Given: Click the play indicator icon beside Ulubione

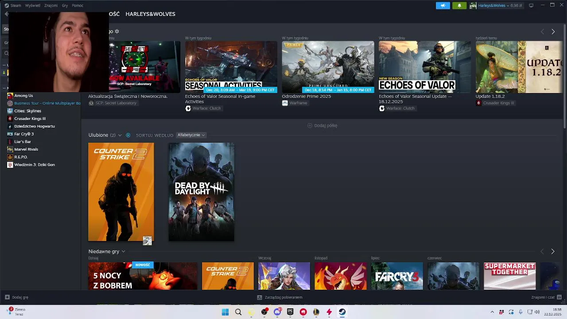Looking at the screenshot, I should (x=128, y=135).
